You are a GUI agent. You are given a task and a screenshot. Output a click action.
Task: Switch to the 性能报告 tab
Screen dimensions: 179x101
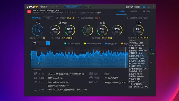click(x=121, y=11)
